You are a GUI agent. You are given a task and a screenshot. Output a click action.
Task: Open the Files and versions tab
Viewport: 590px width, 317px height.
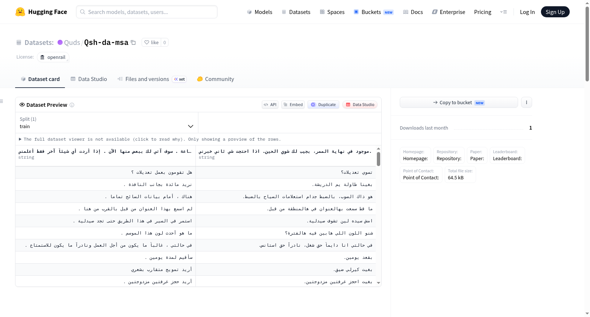click(x=152, y=79)
